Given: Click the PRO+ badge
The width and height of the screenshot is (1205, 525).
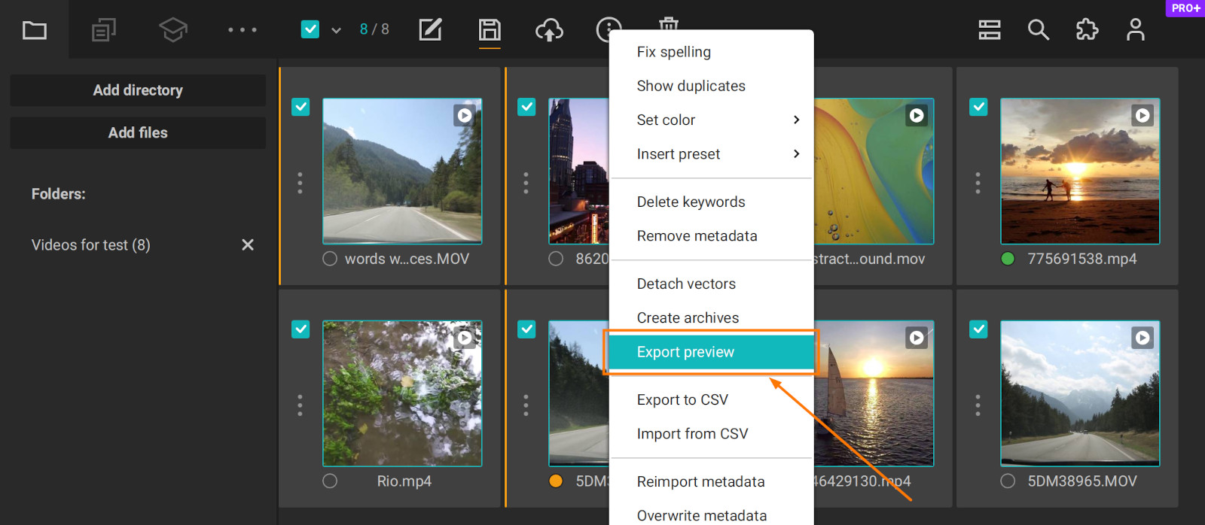Looking at the screenshot, I should (1185, 8).
